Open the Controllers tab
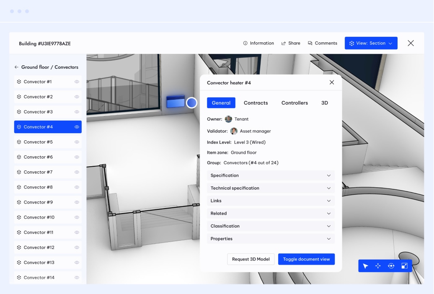Viewport: 434px width, 294px height. (294, 103)
